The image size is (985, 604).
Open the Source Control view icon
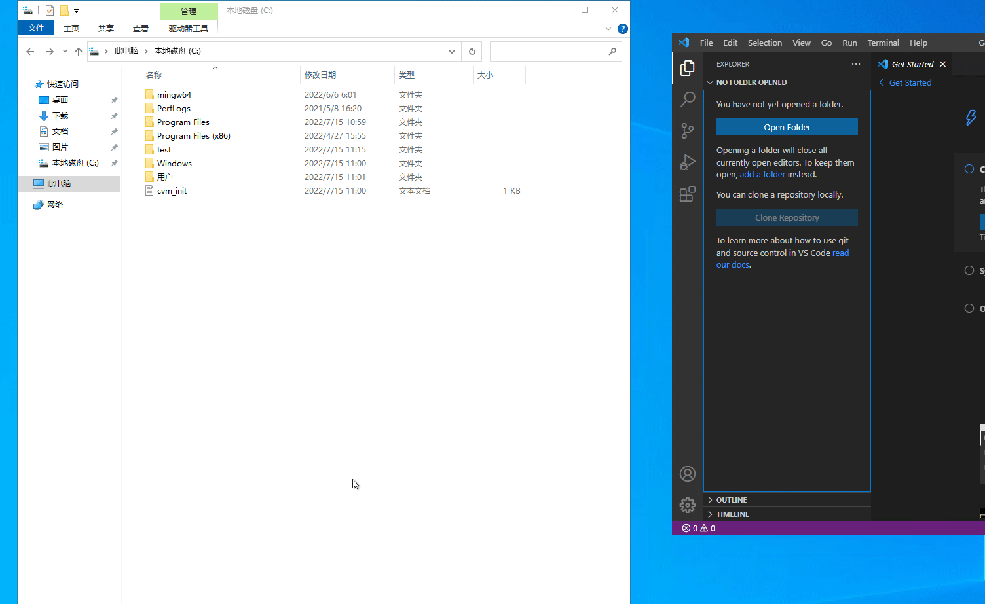(688, 131)
